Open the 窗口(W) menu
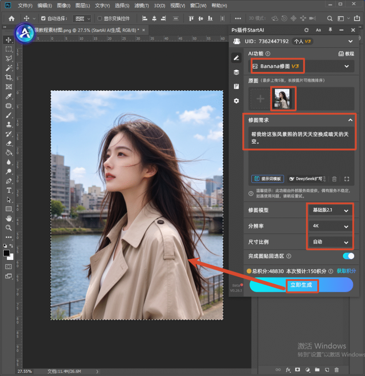Image resolution: width=365 pixels, height=376 pixels. [198, 6]
